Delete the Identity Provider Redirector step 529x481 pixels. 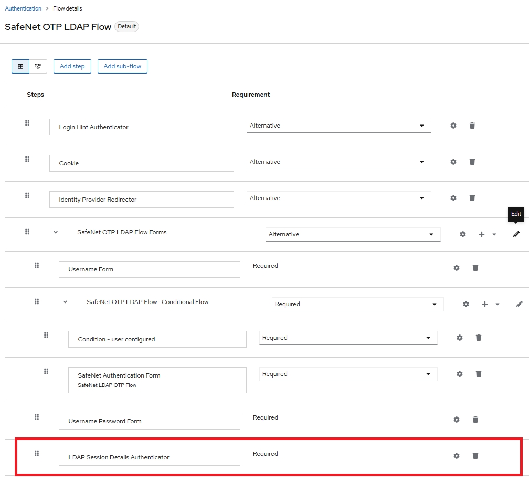point(472,198)
